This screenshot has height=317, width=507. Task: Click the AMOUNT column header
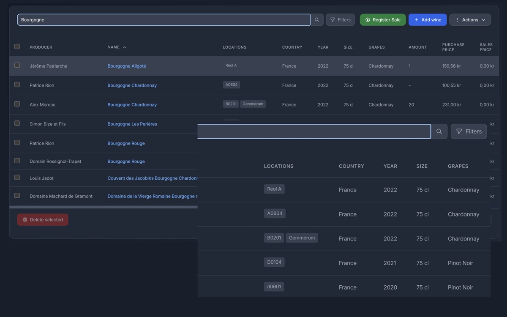(x=418, y=47)
